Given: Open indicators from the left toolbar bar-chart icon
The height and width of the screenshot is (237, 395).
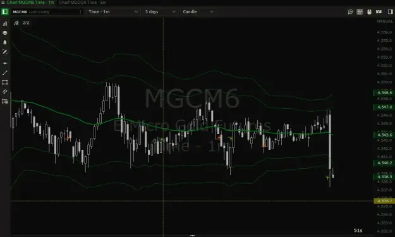Looking at the screenshot, I should [5, 23].
